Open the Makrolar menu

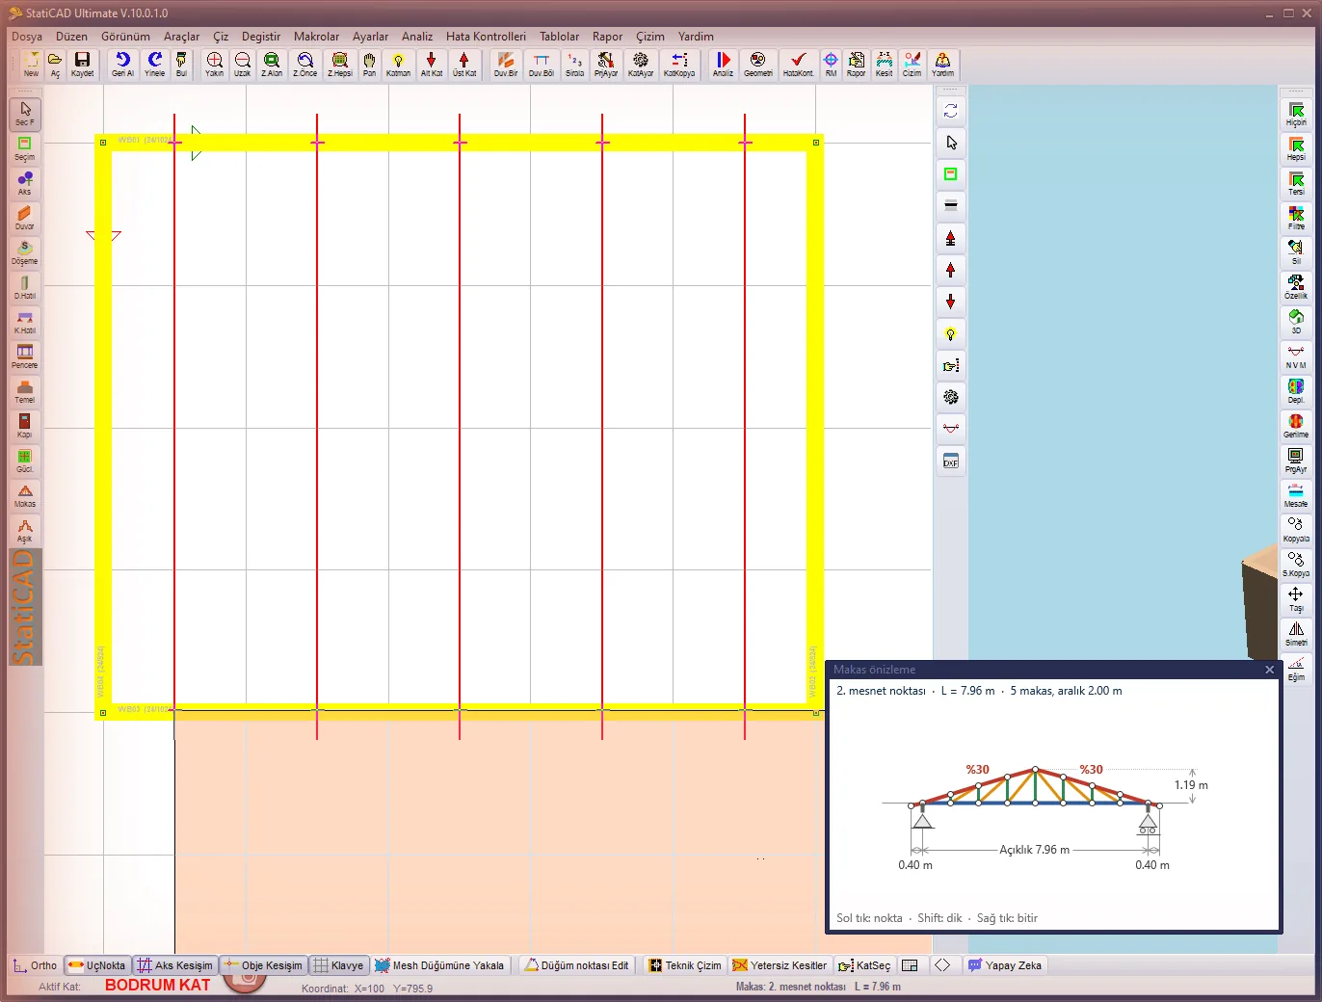pyautogui.click(x=316, y=37)
